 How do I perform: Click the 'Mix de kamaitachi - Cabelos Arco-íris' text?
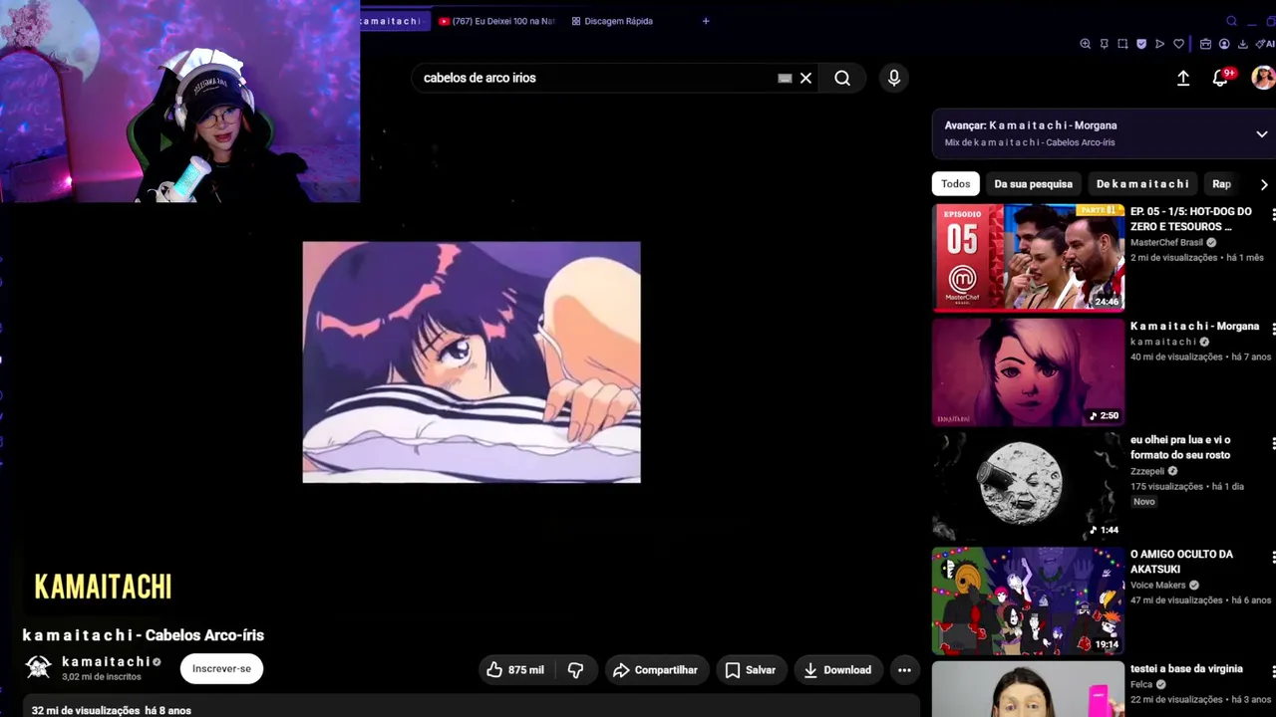click(1030, 142)
